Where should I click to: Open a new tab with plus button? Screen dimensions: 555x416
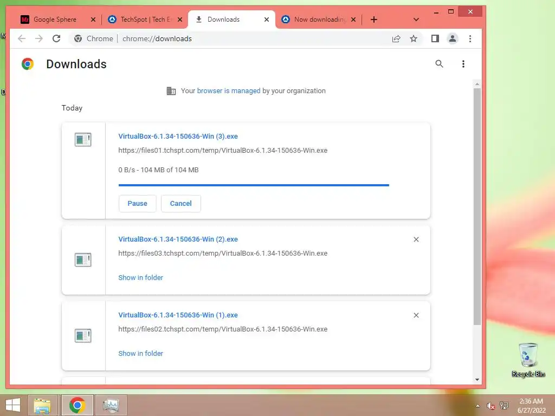click(x=374, y=19)
